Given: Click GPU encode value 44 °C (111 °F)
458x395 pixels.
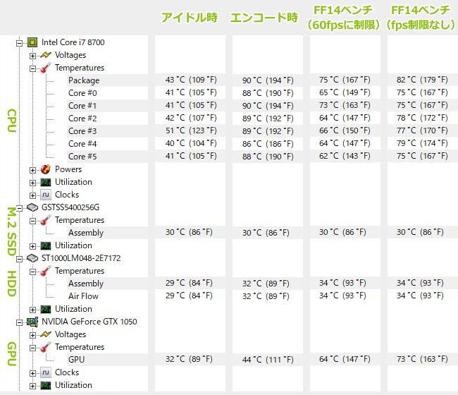Looking at the screenshot, I should [268, 360].
